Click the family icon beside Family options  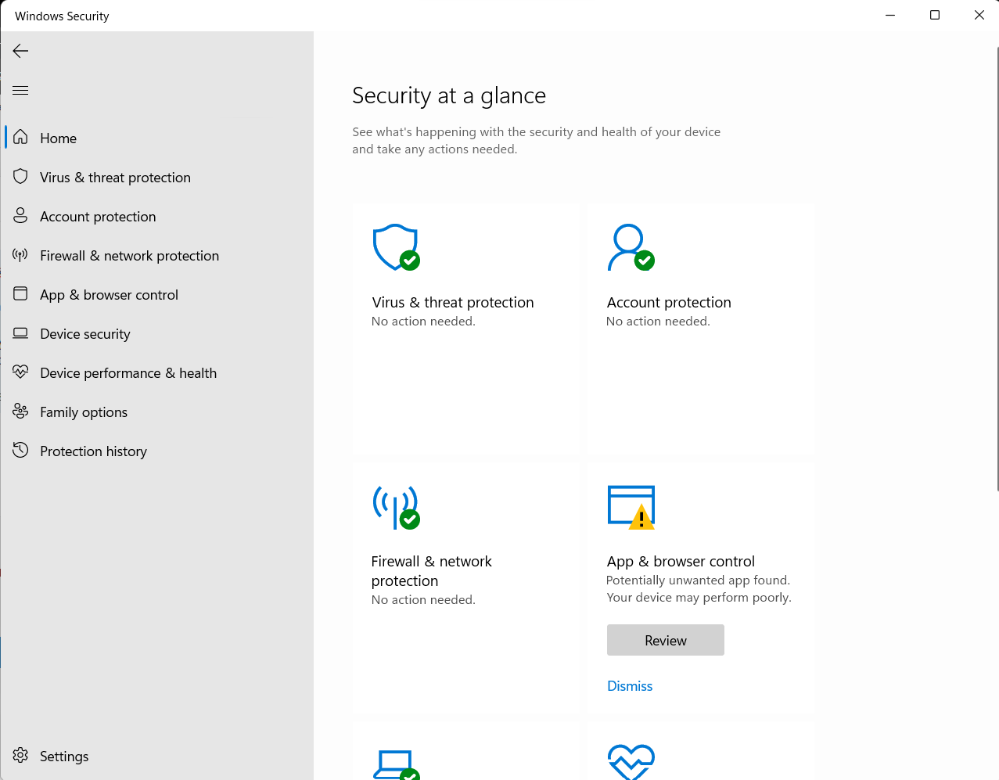click(21, 412)
